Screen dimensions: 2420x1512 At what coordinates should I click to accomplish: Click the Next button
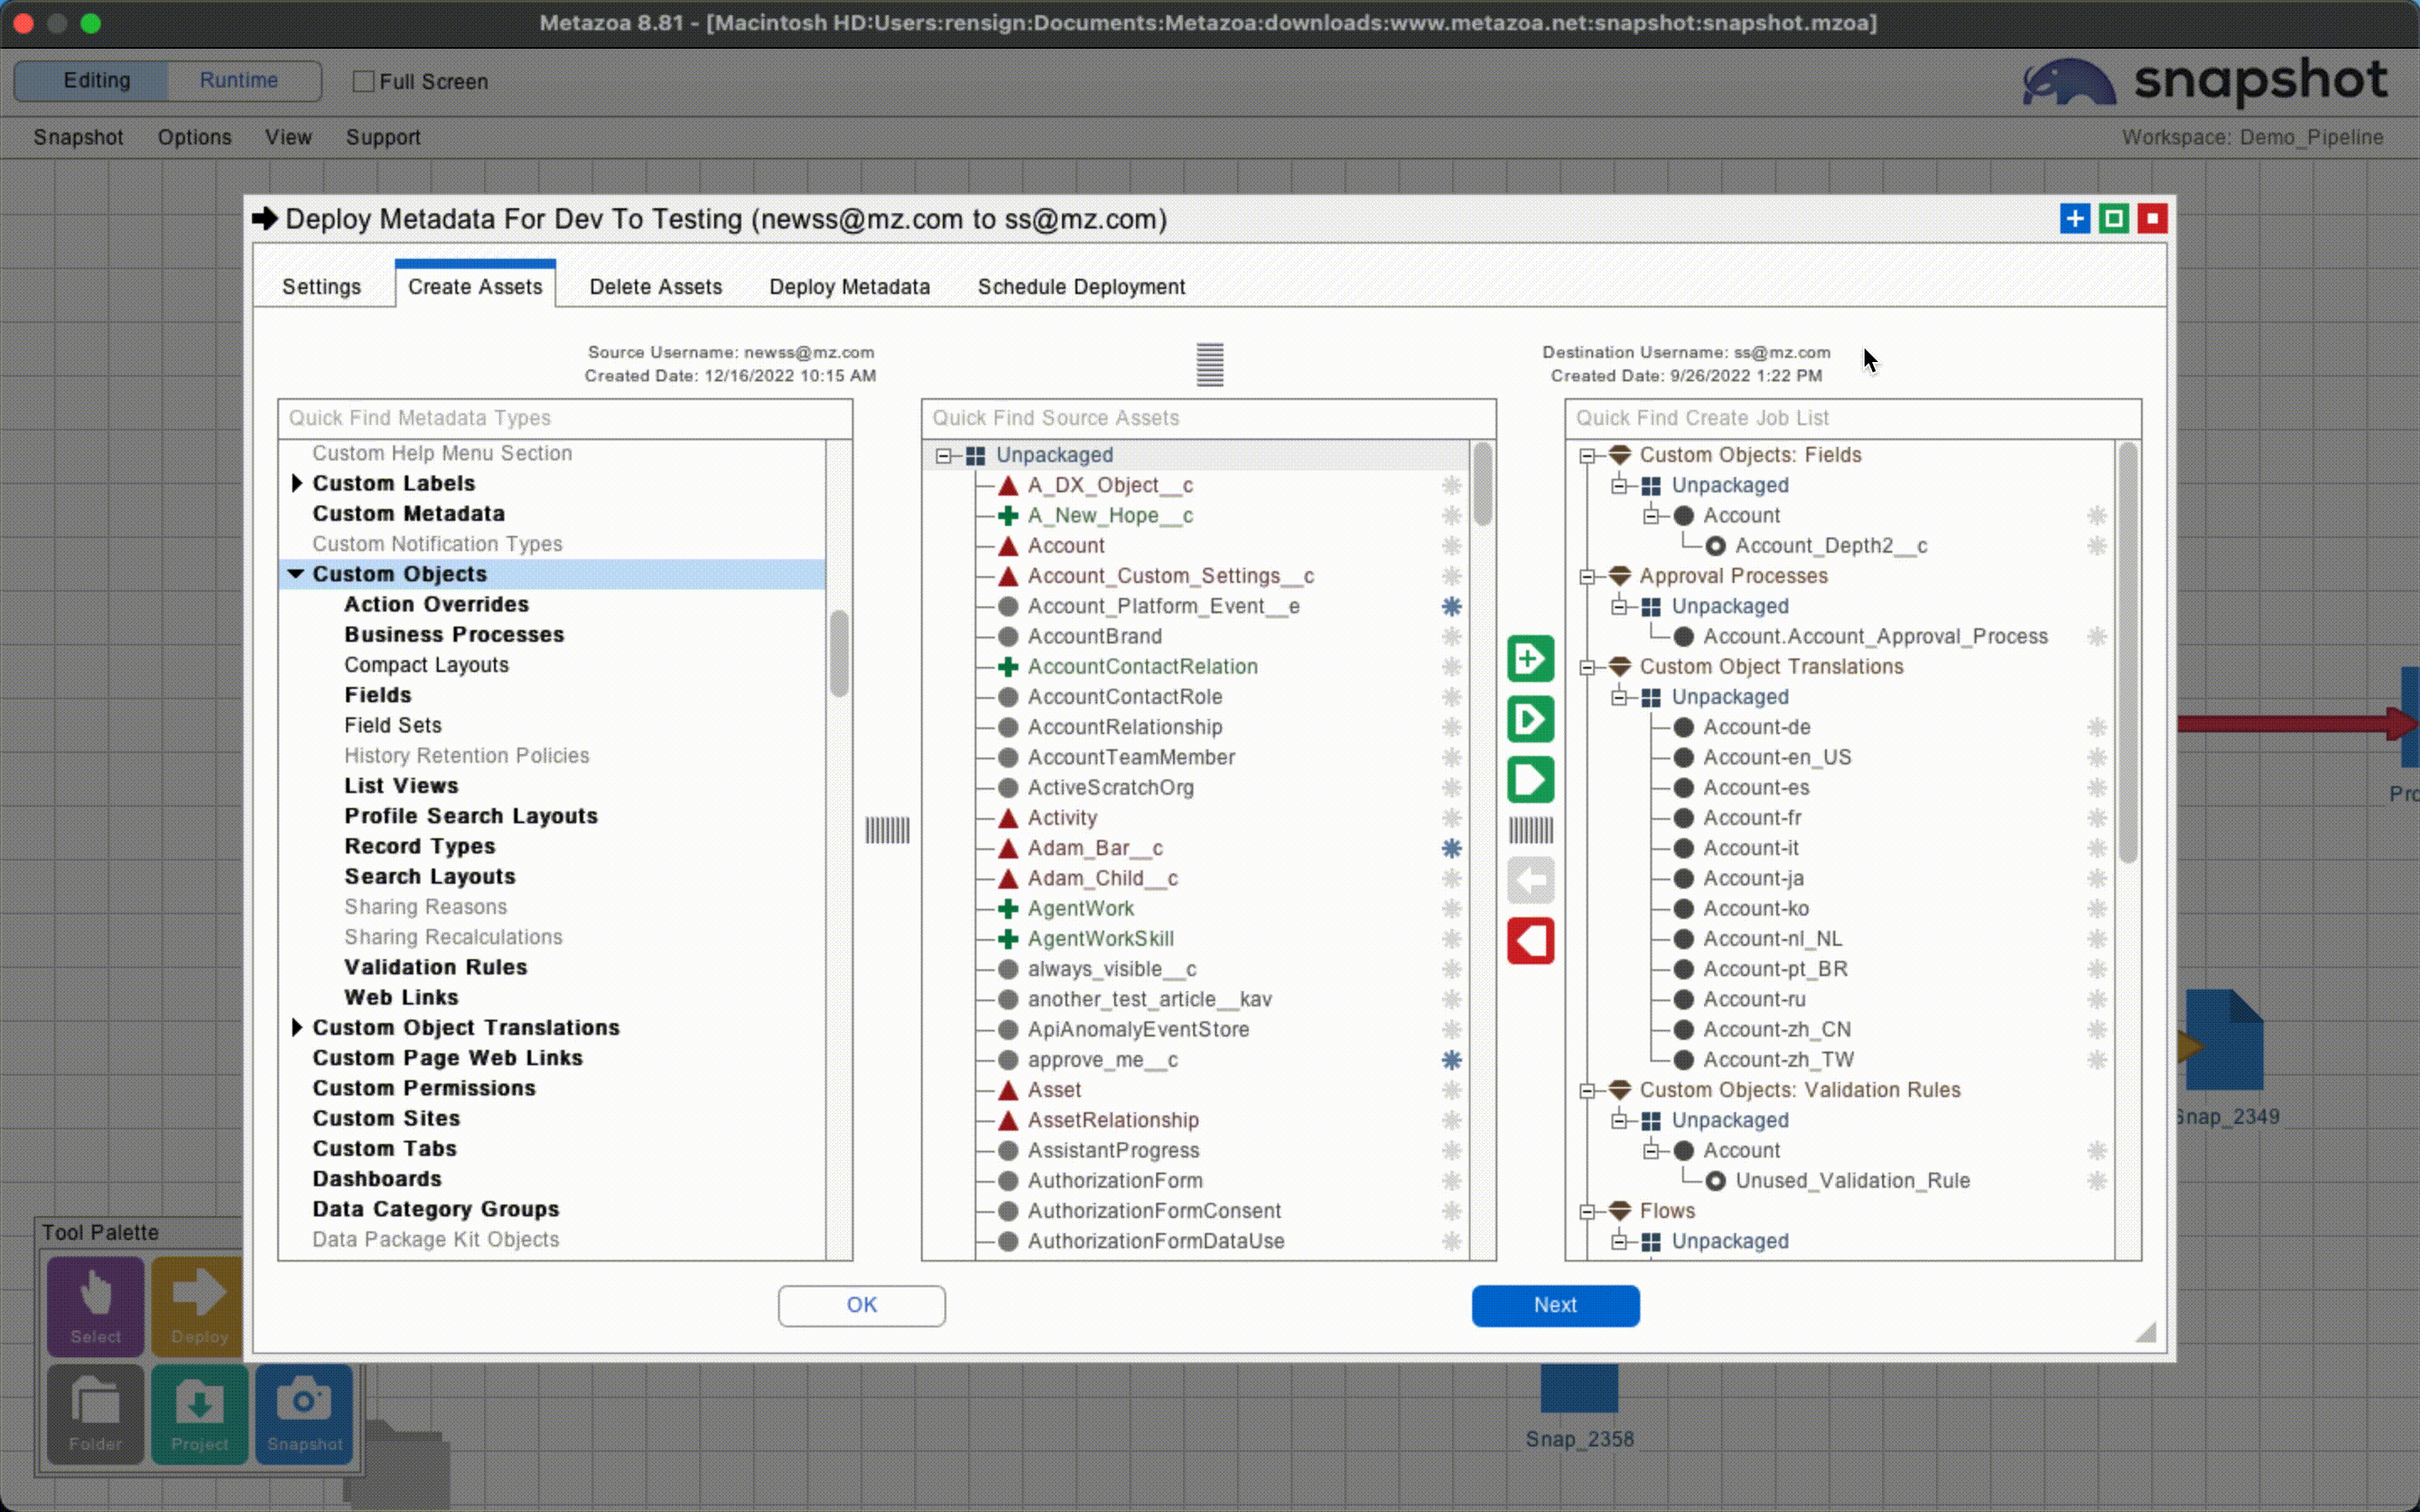pos(1554,1305)
